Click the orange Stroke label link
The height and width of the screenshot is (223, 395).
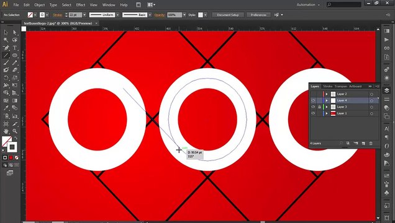[x=57, y=15]
